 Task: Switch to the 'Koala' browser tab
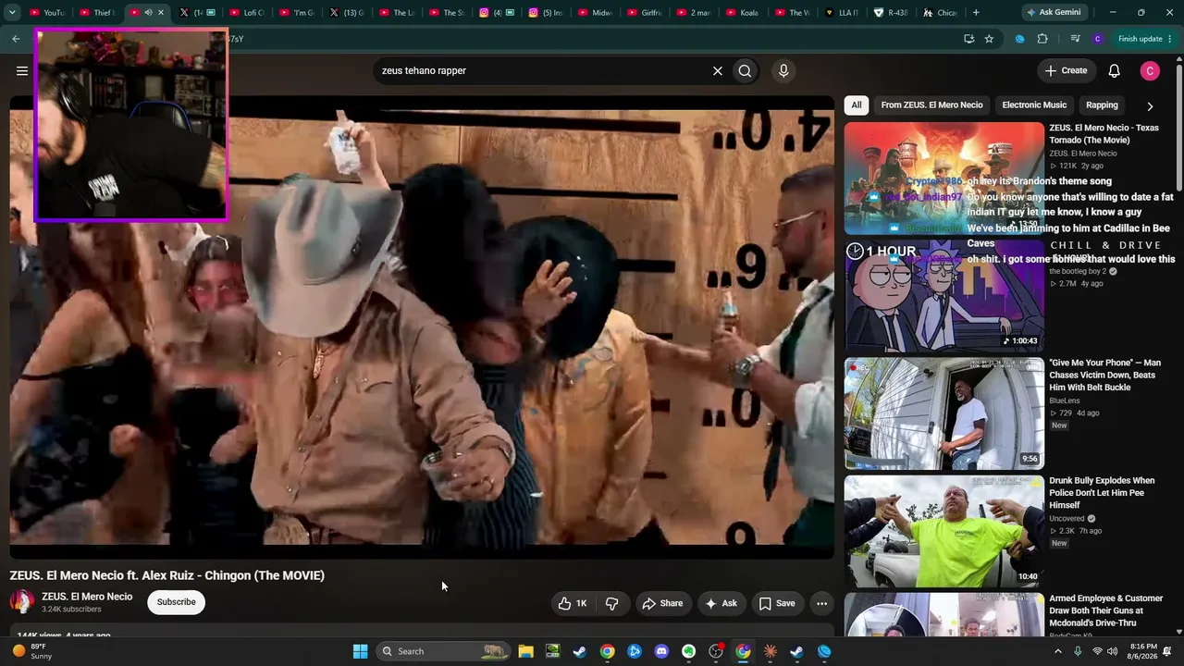click(742, 12)
